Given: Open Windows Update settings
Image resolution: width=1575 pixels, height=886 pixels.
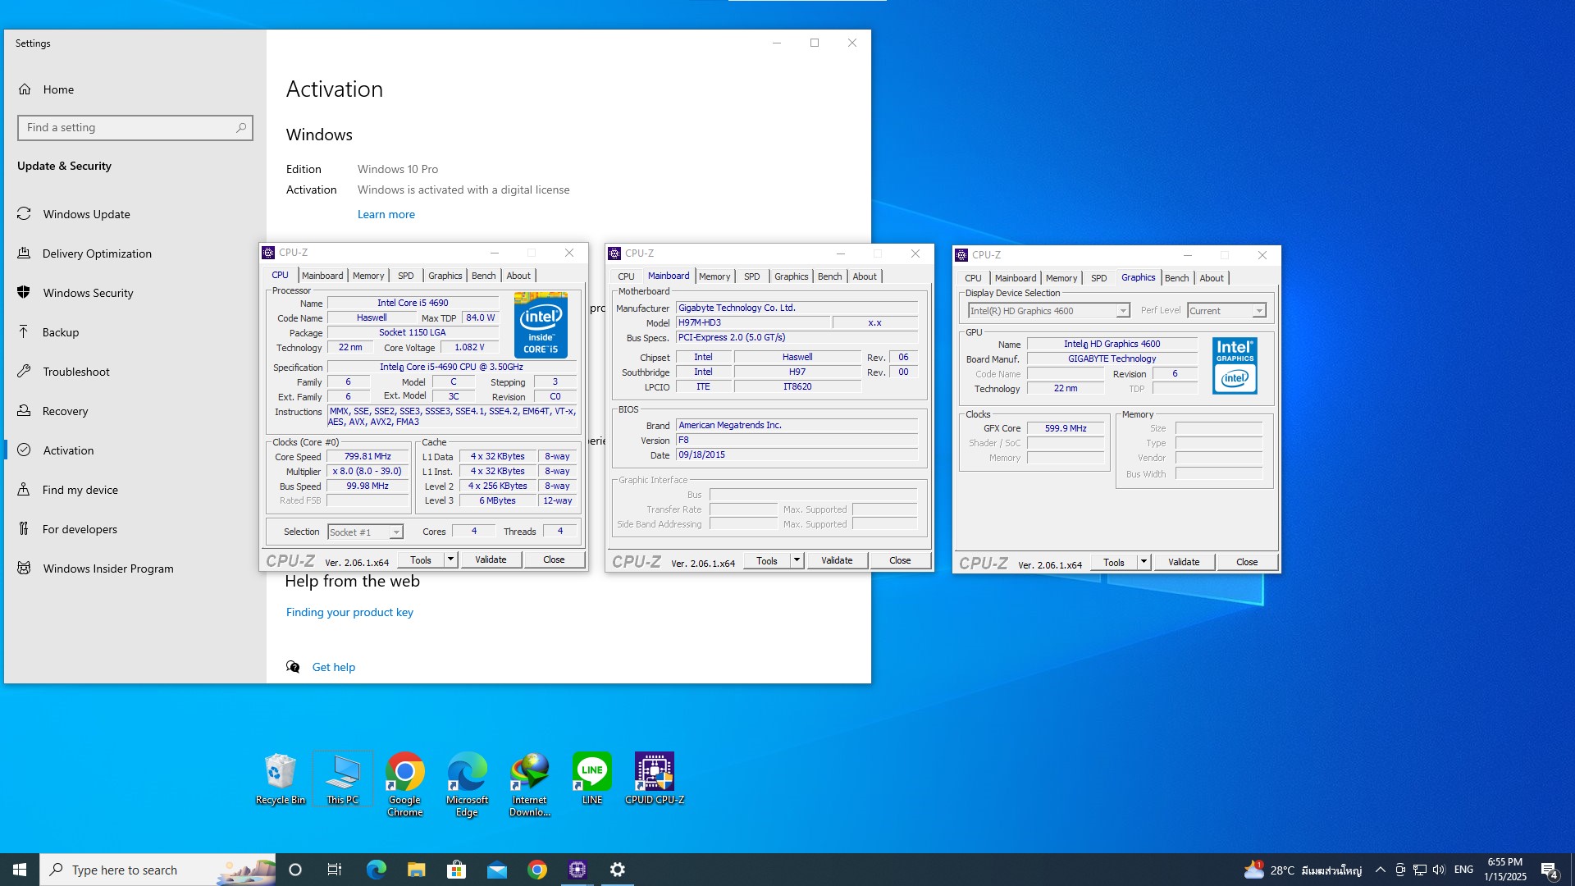Looking at the screenshot, I should 86,214.
